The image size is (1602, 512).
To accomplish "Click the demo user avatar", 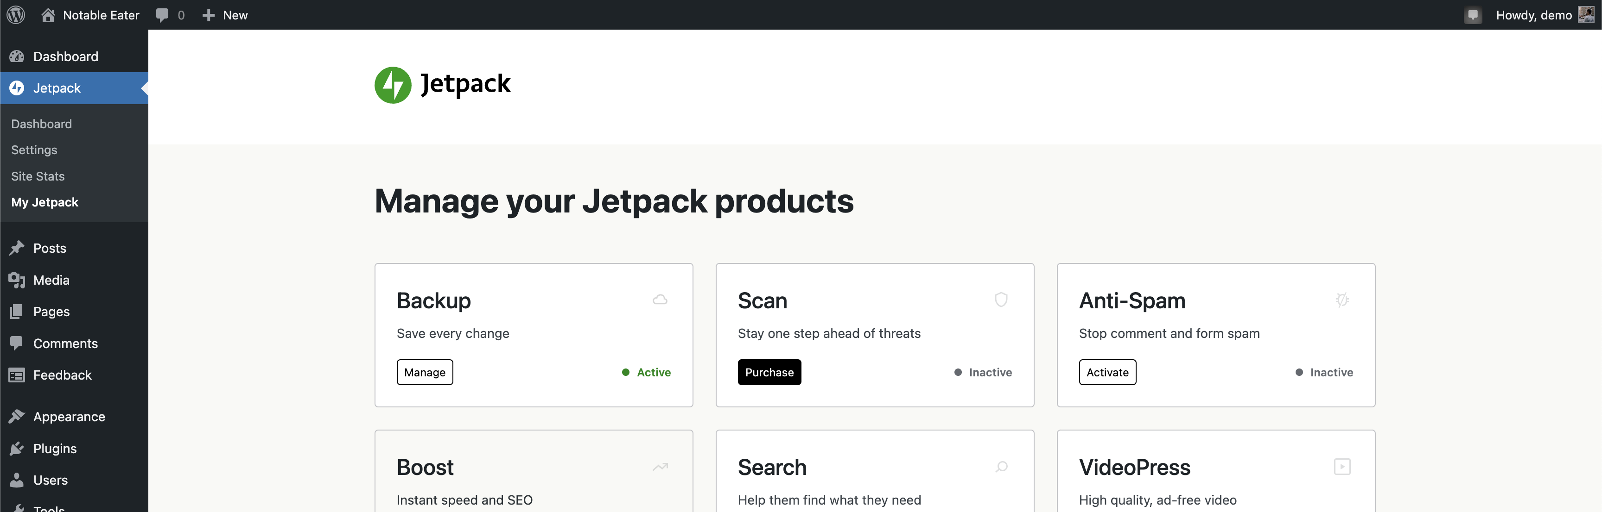I will click(x=1586, y=14).
